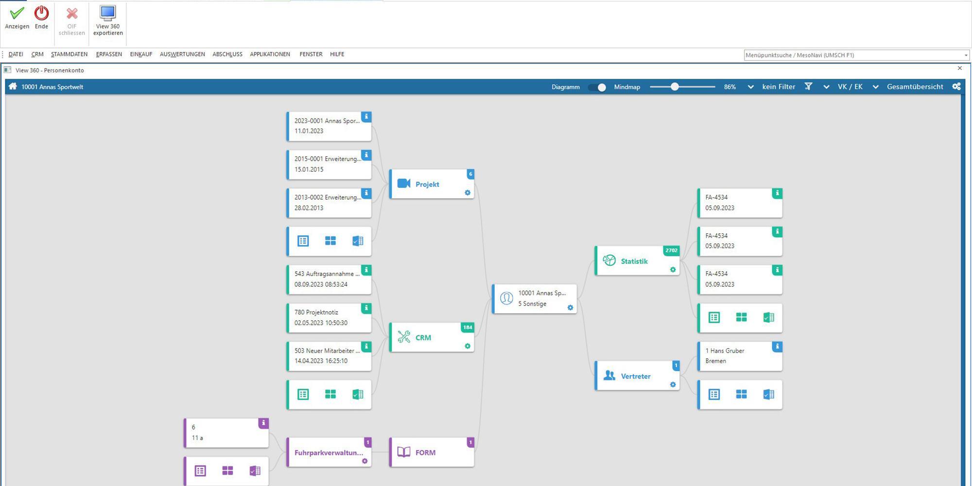This screenshot has height=486, width=972.
Task: Open the APPLIKATIONEN menu
Action: click(270, 54)
